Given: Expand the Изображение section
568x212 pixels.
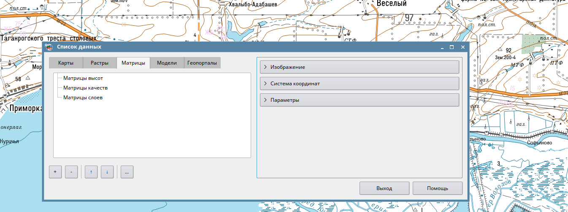Looking at the screenshot, I should 360,67.
